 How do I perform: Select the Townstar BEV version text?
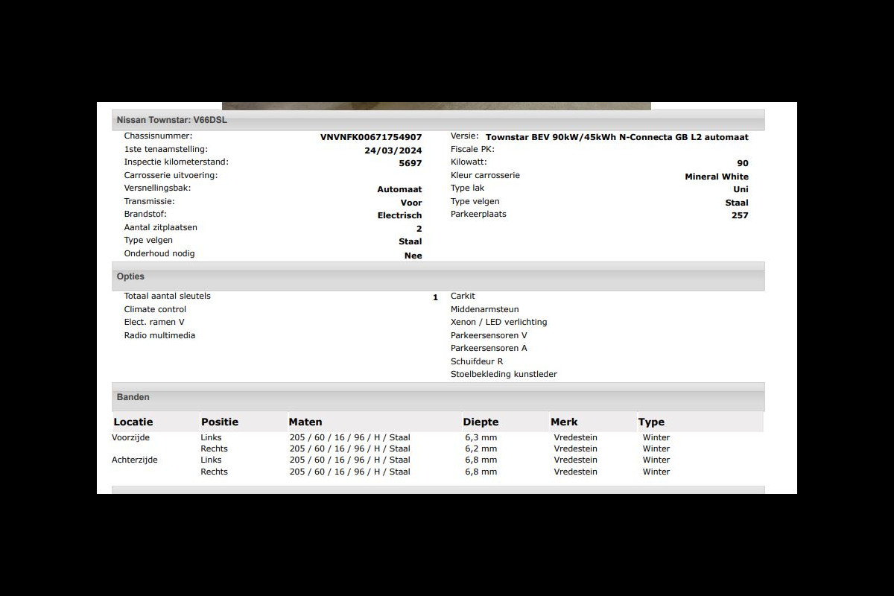(617, 137)
